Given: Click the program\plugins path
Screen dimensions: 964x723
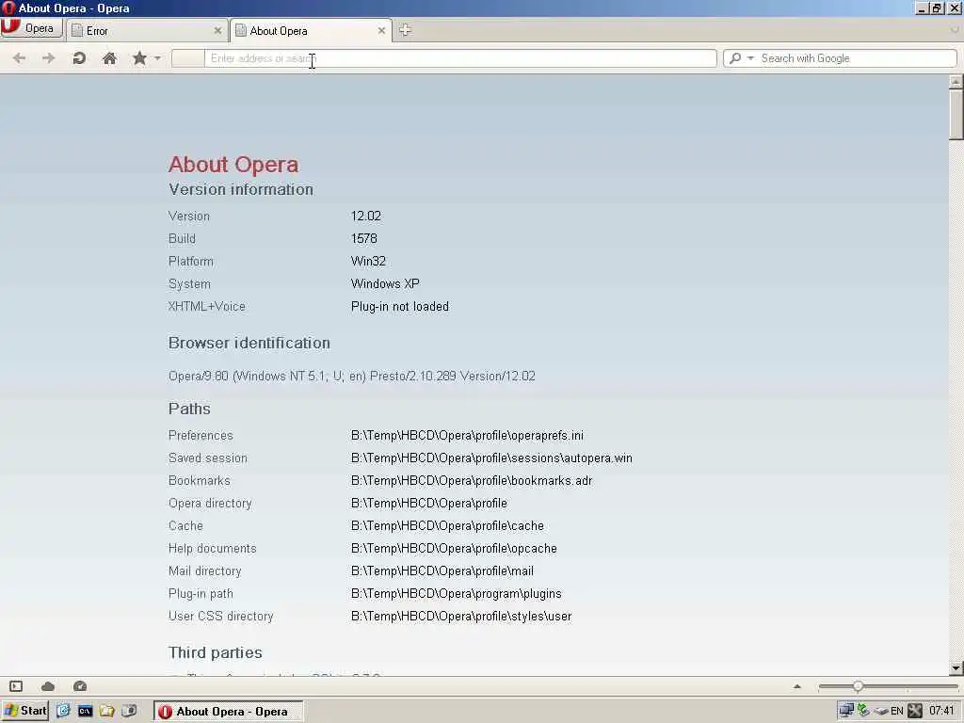Looking at the screenshot, I should pos(456,594).
